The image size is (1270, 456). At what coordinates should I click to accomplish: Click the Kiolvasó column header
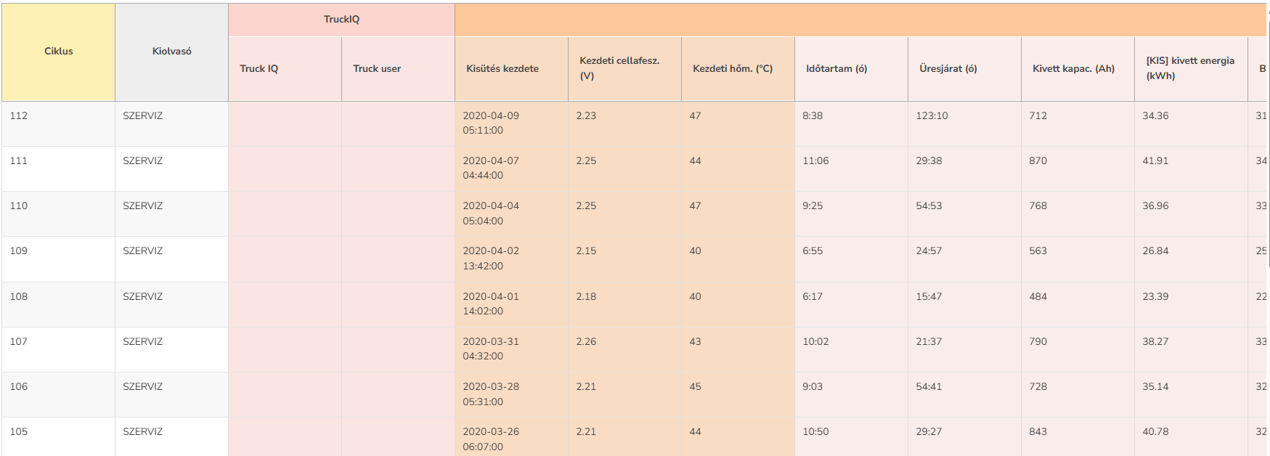(171, 52)
